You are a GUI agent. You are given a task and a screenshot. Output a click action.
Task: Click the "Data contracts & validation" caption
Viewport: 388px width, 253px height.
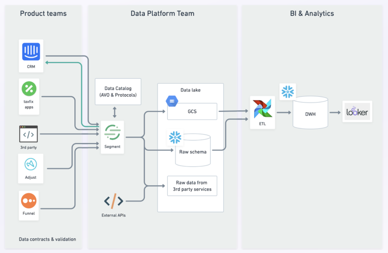[x=48, y=239]
